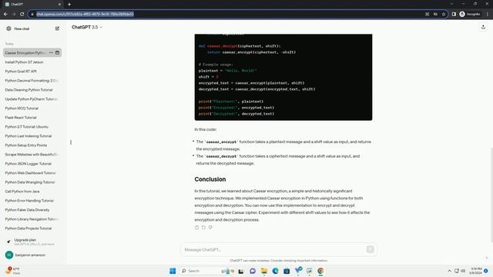
Task: Open options menu for Caesar Encryption chat
Action: point(52,53)
